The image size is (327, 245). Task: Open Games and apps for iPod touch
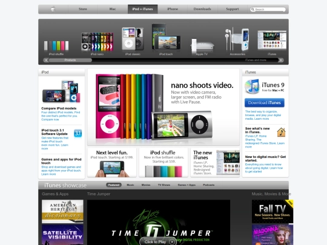pos(61,161)
